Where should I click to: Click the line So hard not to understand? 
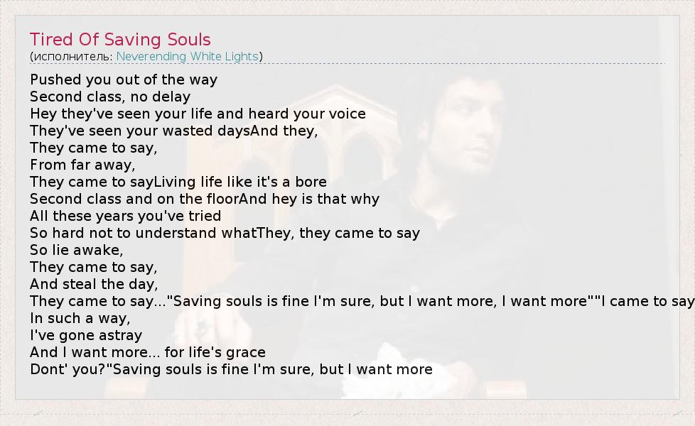(x=225, y=233)
